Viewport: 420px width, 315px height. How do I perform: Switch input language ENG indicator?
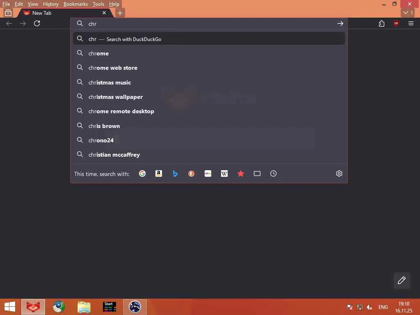pyautogui.click(x=383, y=307)
